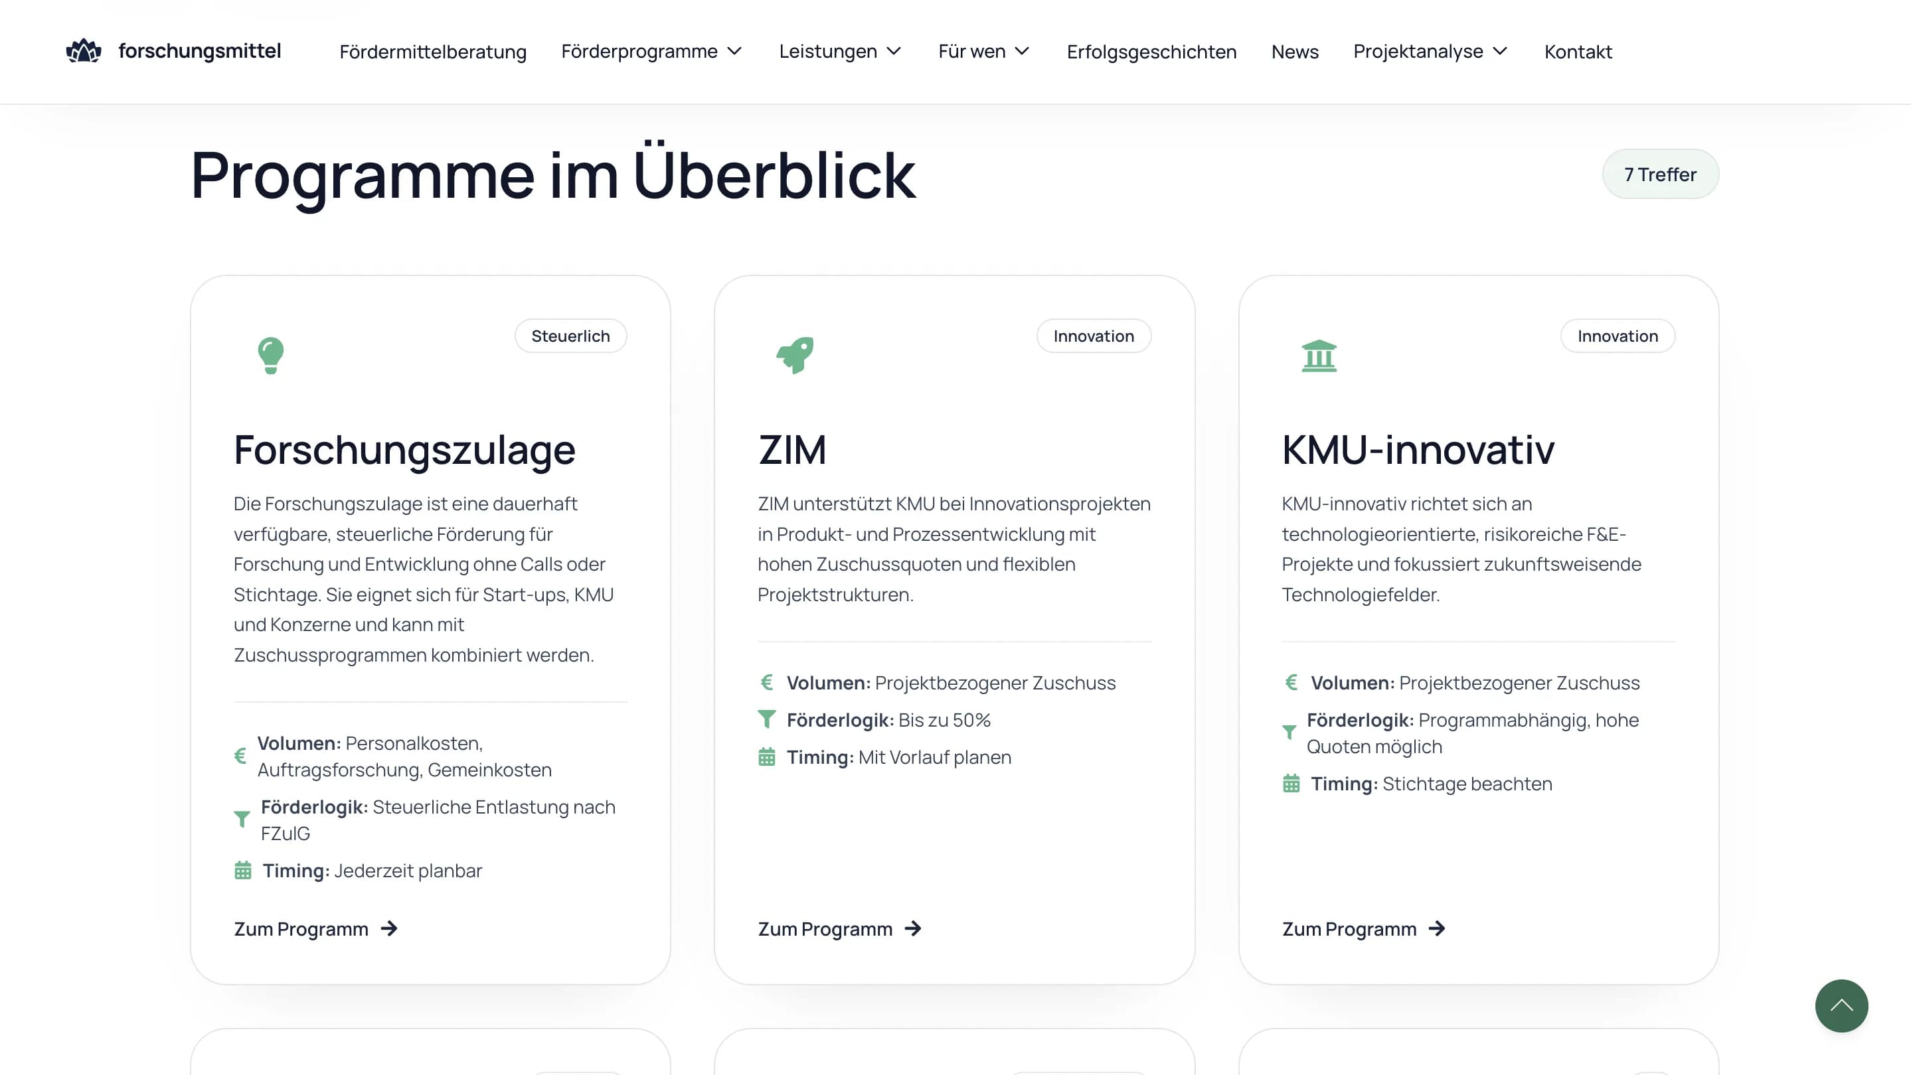The image size is (1911, 1075).
Task: Click the rocket icon on the ZIM card
Action: (795, 355)
